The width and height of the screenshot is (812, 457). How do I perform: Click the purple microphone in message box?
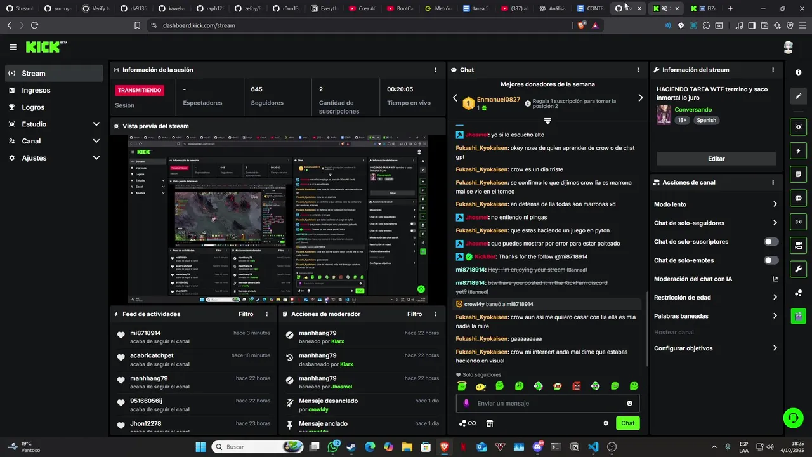click(466, 403)
